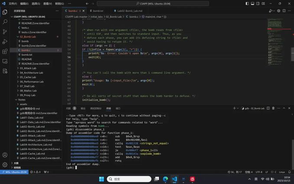Open Explorer panel more actions
The width and height of the screenshot is (294, 184).
(57, 11)
